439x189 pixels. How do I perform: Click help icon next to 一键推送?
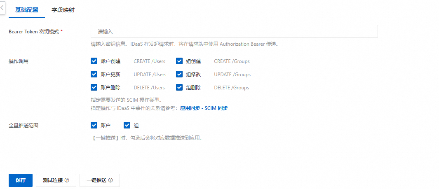(x=110, y=180)
